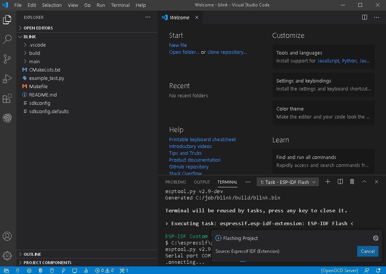Click the build project cylinder icon in status bar
This screenshot has width=386, height=274.
click(52, 271)
